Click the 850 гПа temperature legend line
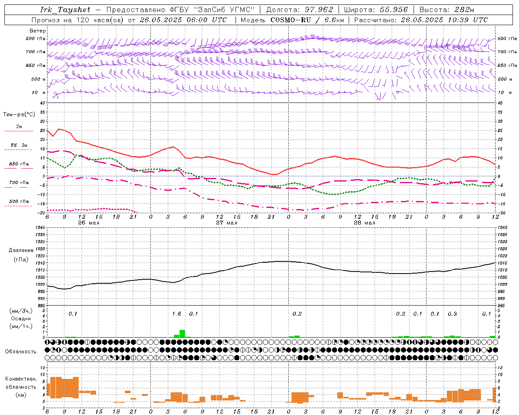This screenshot has height=415, width=519. (19, 168)
